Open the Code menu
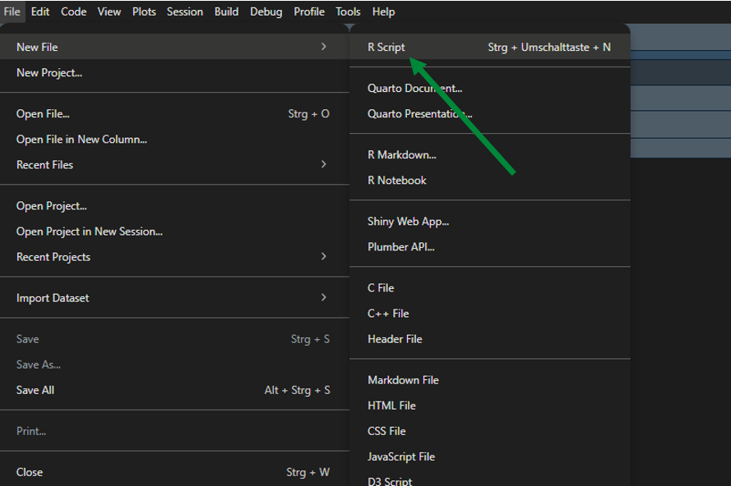This screenshot has height=486, width=731. click(74, 11)
